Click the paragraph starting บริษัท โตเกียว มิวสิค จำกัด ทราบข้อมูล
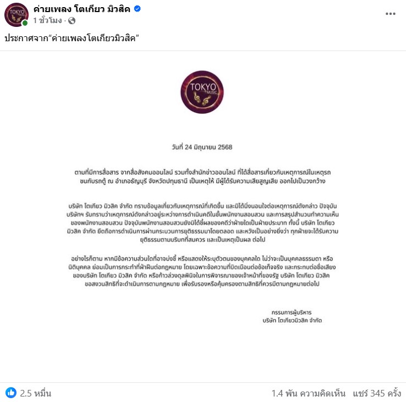The width and height of the screenshot is (406, 402). coord(202,222)
